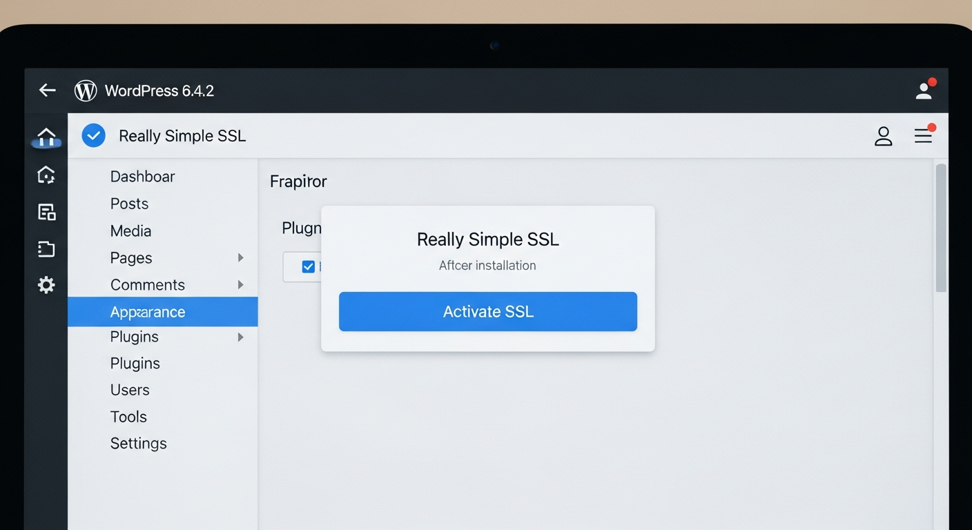Click the blue checkmark Really Simple SSL icon
The height and width of the screenshot is (530, 972).
tap(94, 136)
